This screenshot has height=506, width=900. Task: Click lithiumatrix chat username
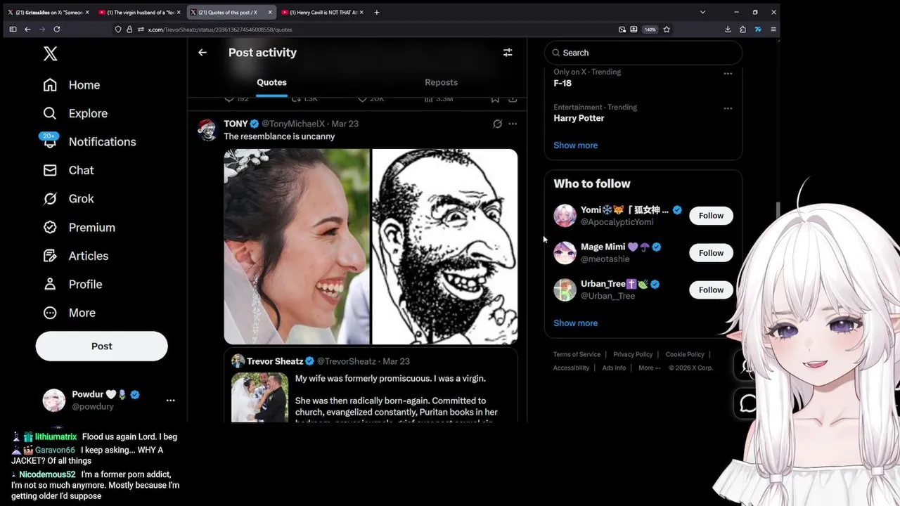pos(56,436)
